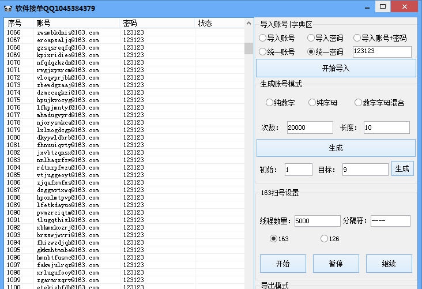Select row 1074 dzmccegkzi@163.com

coord(125,93)
